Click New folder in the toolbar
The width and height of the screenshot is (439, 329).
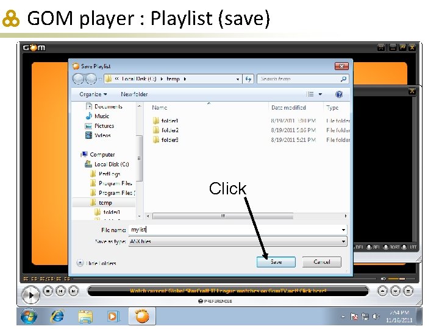134,94
